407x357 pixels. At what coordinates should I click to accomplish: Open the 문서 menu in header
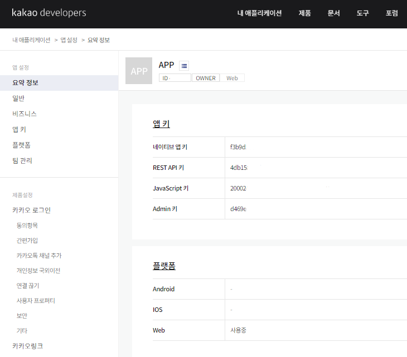coord(333,13)
